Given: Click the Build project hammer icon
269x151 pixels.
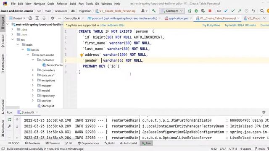Looking at the screenshot, I should pos(154,11).
